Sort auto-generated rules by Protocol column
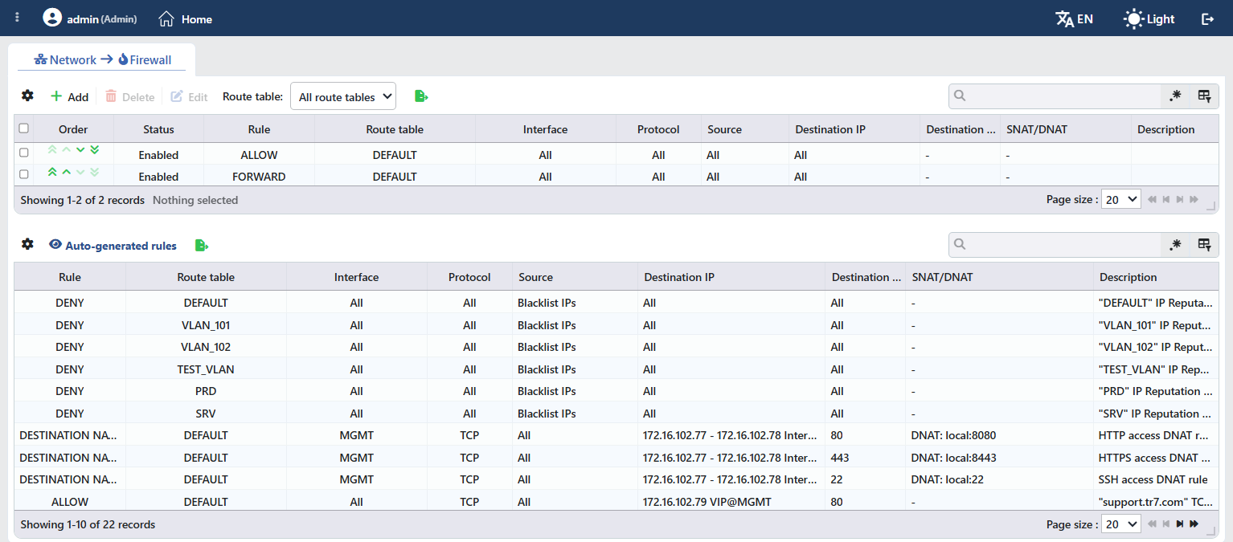Screen dimensions: 1233x542 [x=469, y=277]
